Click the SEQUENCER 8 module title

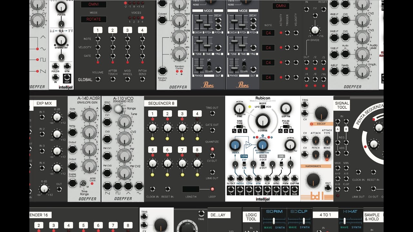(161, 103)
